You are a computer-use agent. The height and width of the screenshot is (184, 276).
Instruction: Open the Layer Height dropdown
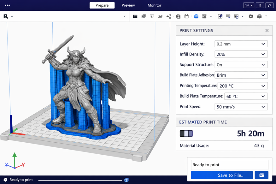(x=241, y=44)
